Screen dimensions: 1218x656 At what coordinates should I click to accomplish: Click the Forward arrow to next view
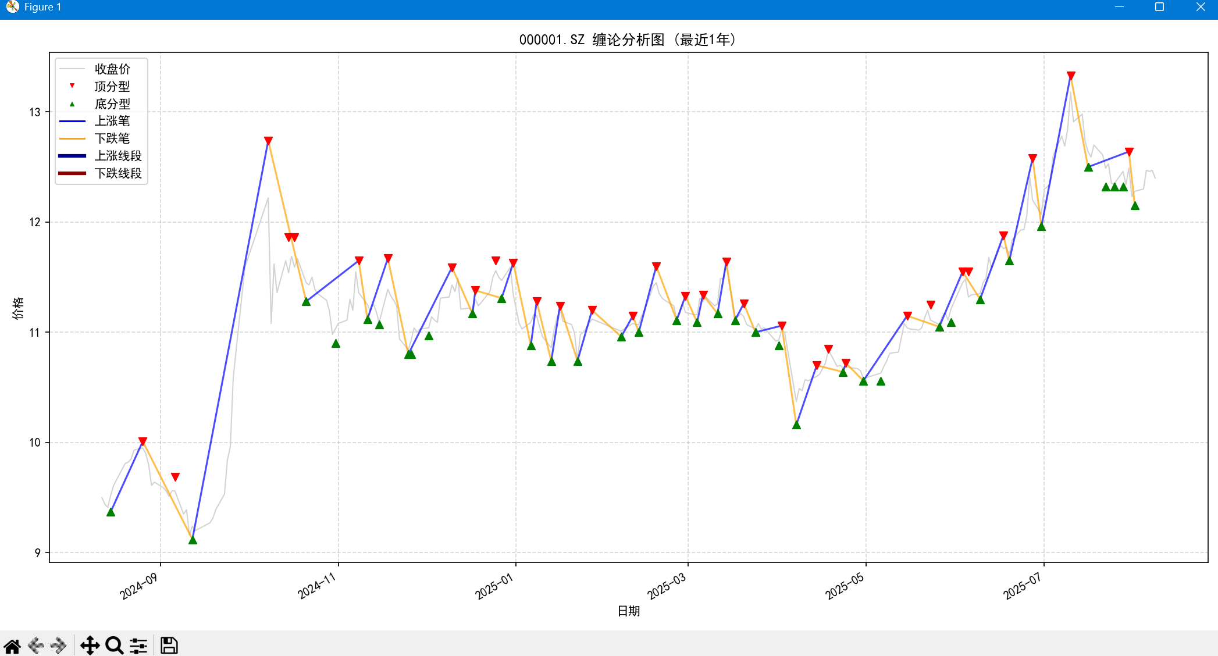[59, 646]
